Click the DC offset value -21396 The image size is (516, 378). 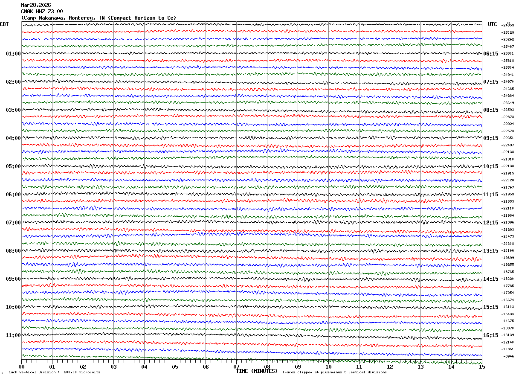pos(507,223)
